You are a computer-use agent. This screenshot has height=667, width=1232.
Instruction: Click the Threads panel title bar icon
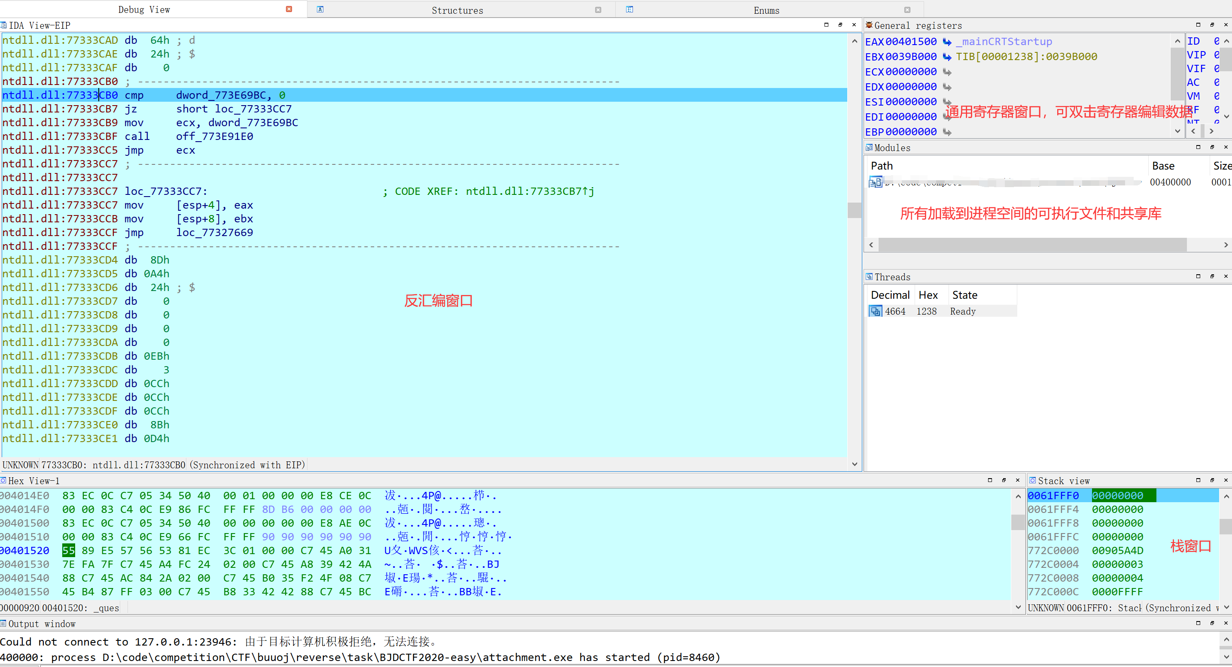(x=870, y=276)
